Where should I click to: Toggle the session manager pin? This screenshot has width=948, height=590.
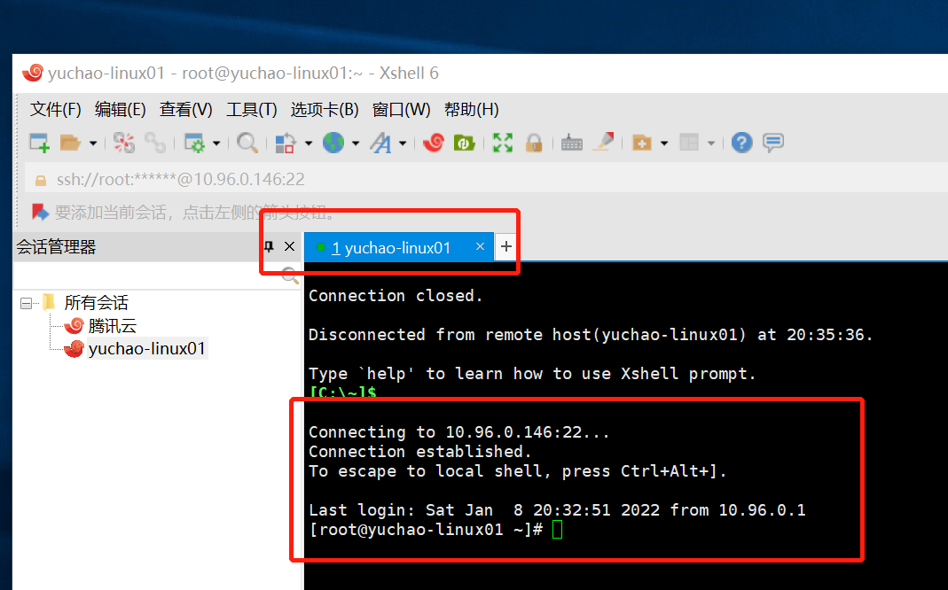coord(270,247)
